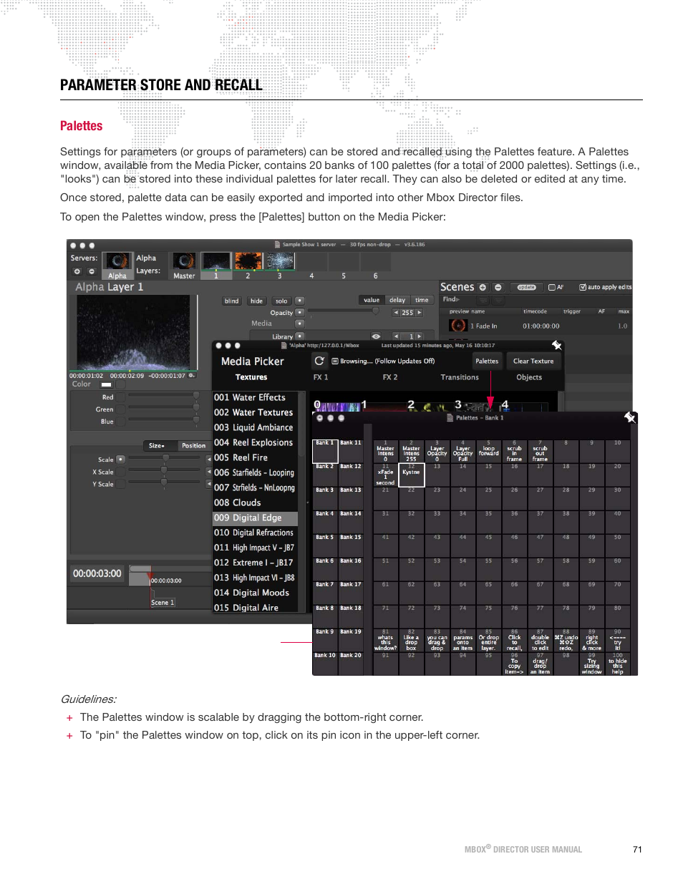The image size is (683, 884).
Task: Click the solo button
Action: 281,301
